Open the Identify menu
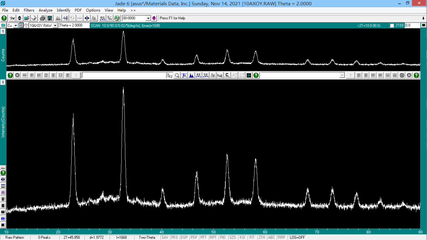This screenshot has width=427, height=240. click(x=63, y=10)
